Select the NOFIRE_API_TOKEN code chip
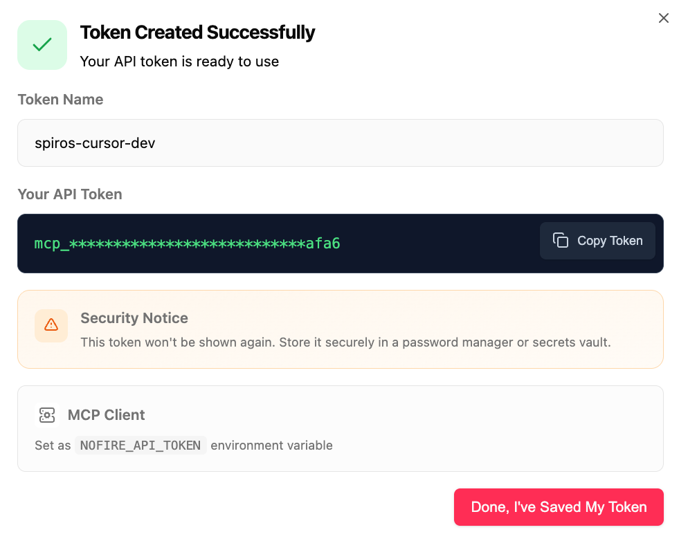 pos(141,445)
